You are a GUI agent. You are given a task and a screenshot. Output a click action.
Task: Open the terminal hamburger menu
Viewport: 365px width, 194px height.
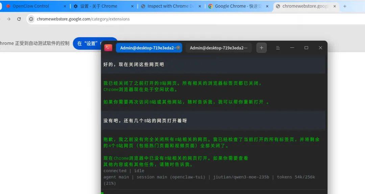coord(278,48)
